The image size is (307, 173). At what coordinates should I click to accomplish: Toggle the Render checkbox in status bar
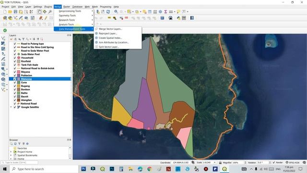click(x=274, y=162)
